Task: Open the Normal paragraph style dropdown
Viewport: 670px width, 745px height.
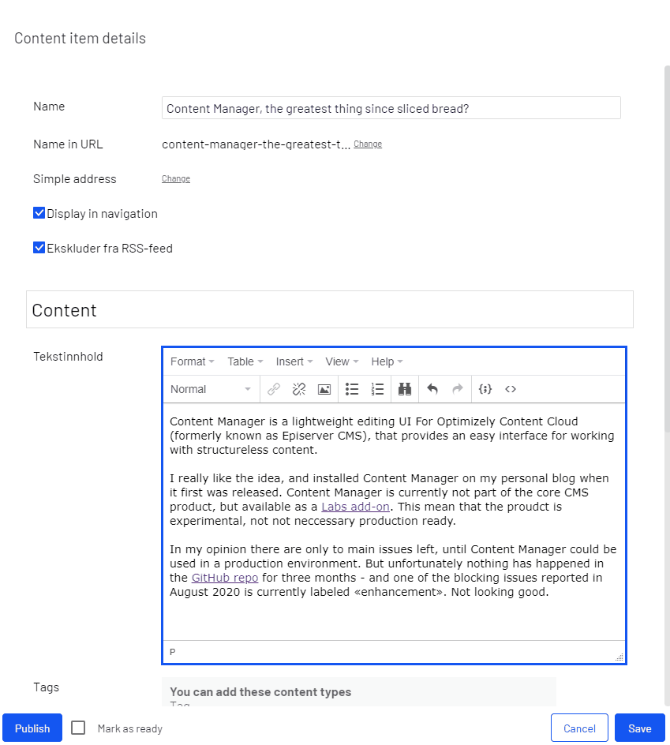Action: click(x=211, y=389)
